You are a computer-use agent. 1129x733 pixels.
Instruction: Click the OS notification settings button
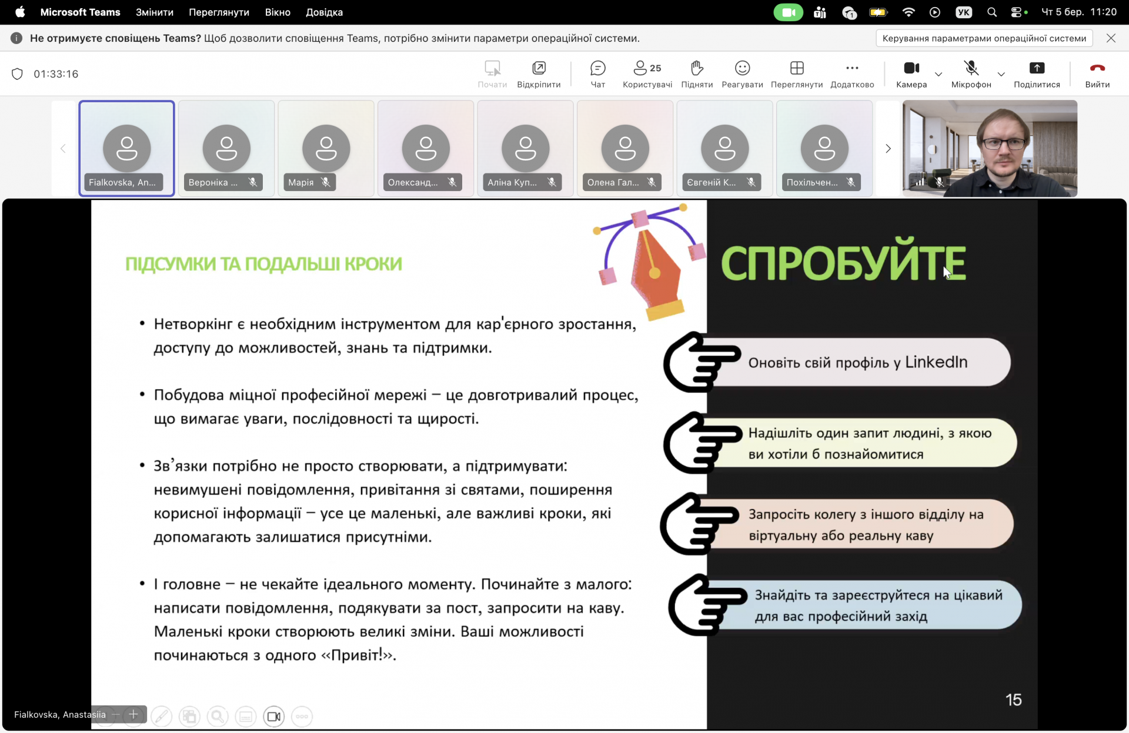click(984, 38)
